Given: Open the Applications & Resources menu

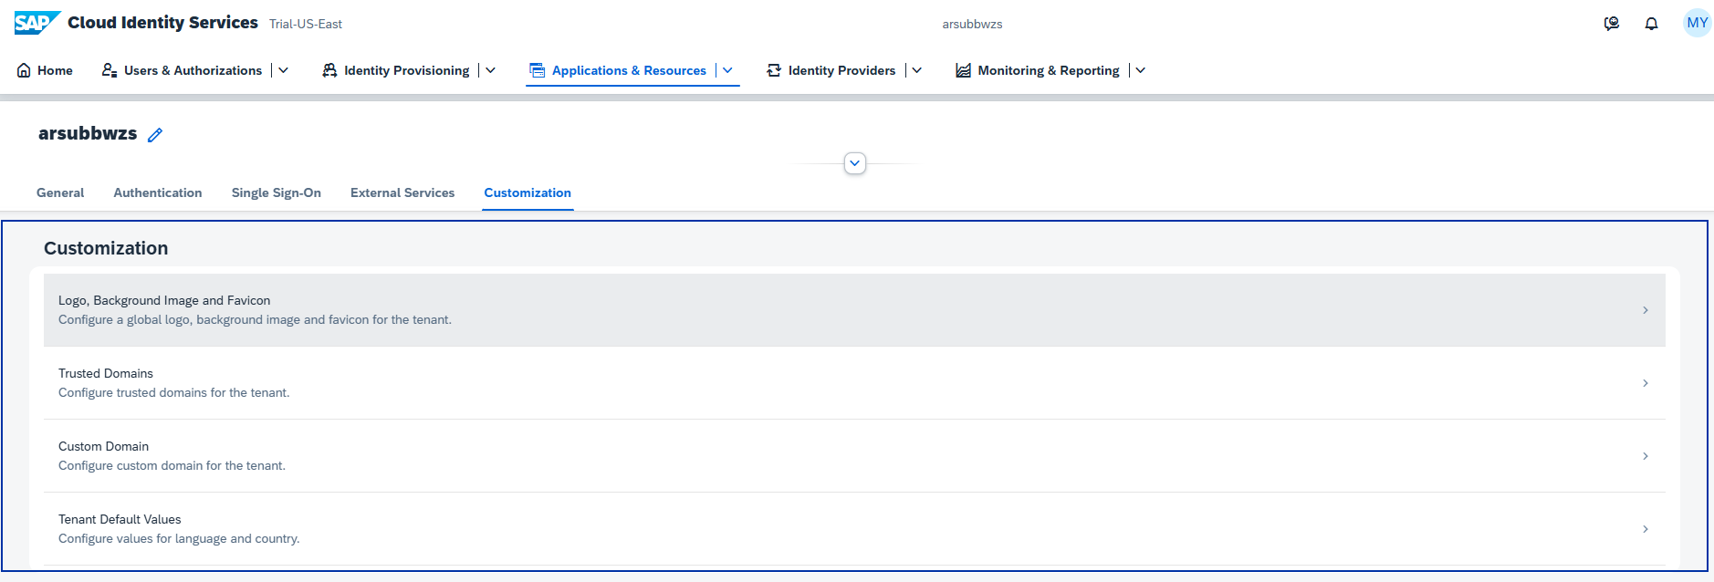Looking at the screenshot, I should click(x=629, y=70).
